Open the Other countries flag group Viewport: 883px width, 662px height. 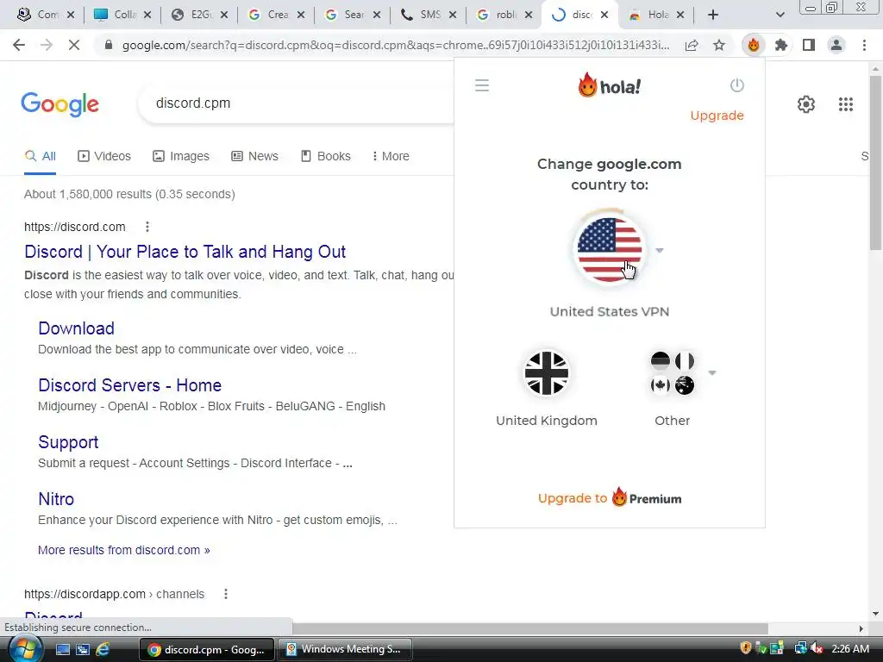pos(672,372)
